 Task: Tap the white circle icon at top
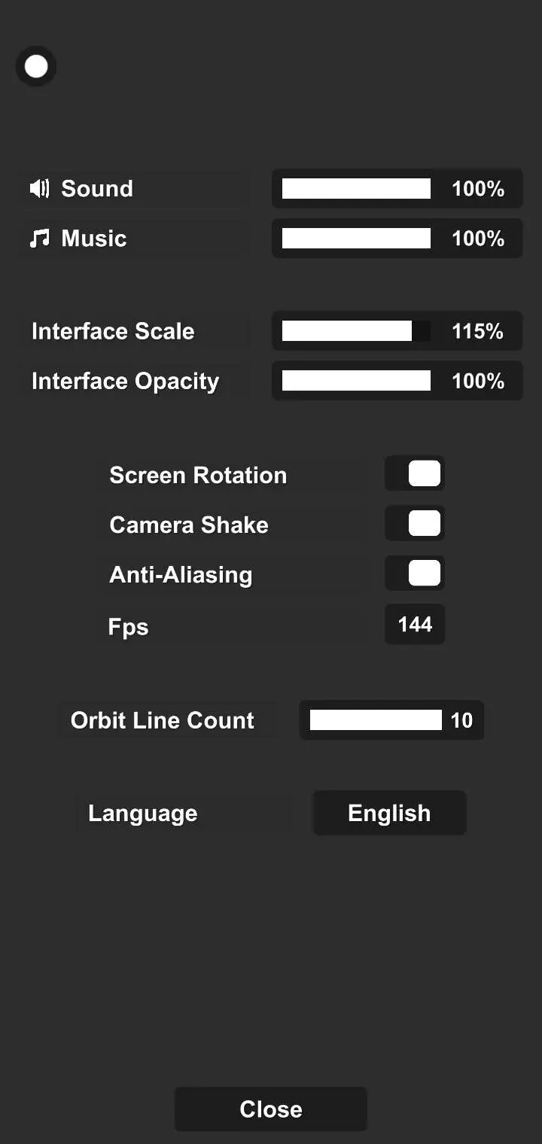tap(36, 67)
